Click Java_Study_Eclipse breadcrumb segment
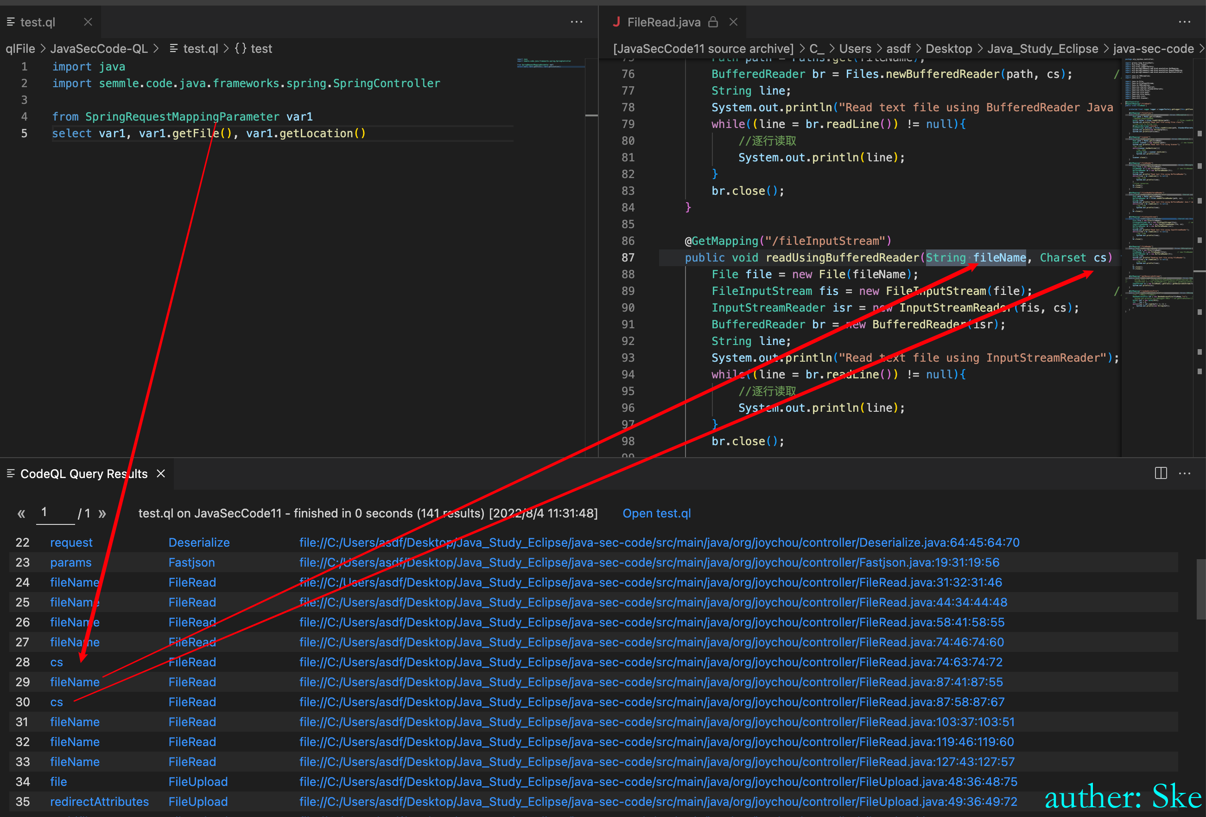Image resolution: width=1206 pixels, height=817 pixels. (1042, 48)
